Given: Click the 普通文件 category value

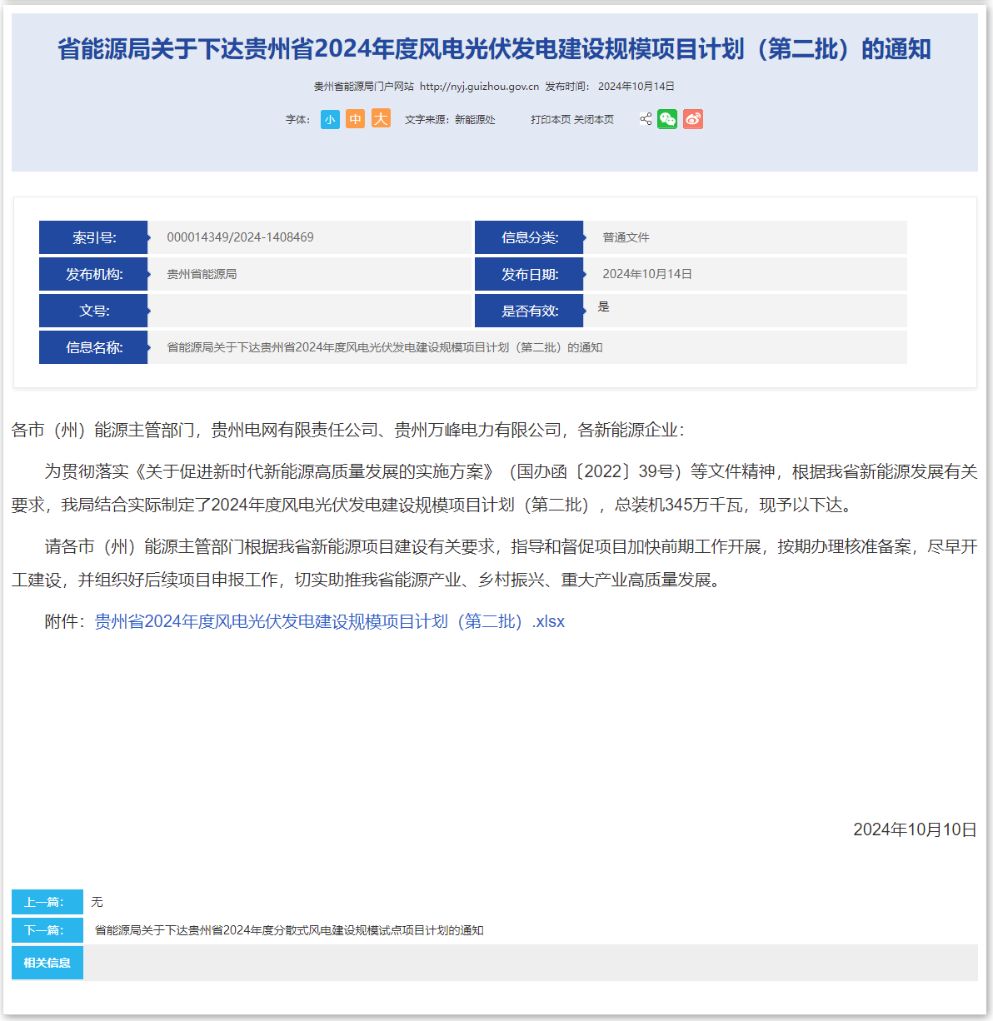Looking at the screenshot, I should [x=626, y=237].
